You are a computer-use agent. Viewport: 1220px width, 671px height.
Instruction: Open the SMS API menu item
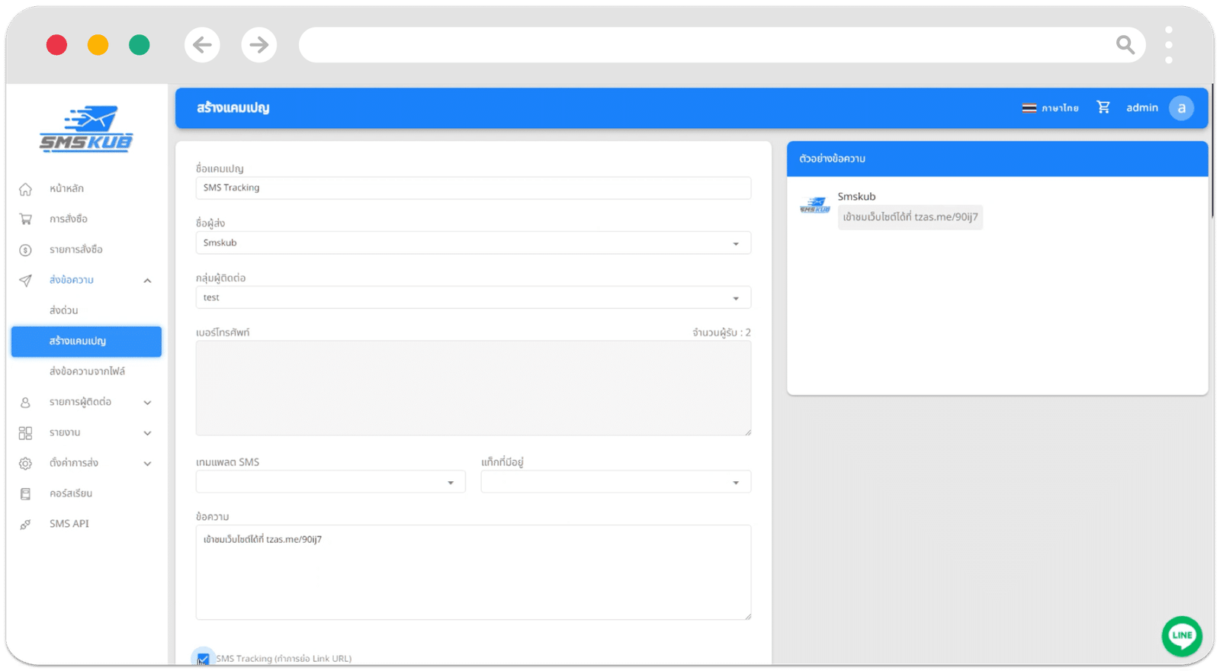69,524
